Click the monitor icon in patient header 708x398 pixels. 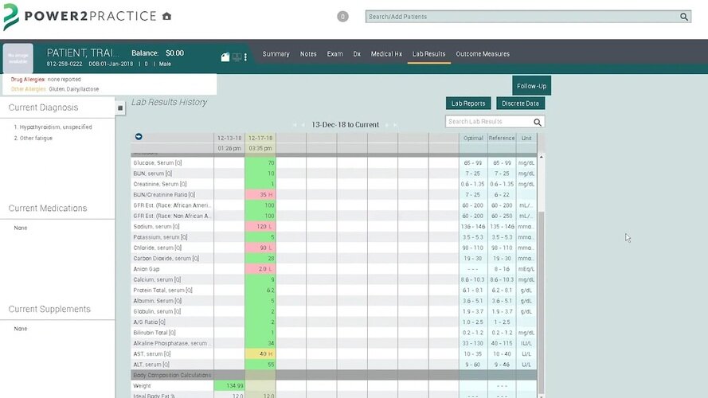coord(237,56)
